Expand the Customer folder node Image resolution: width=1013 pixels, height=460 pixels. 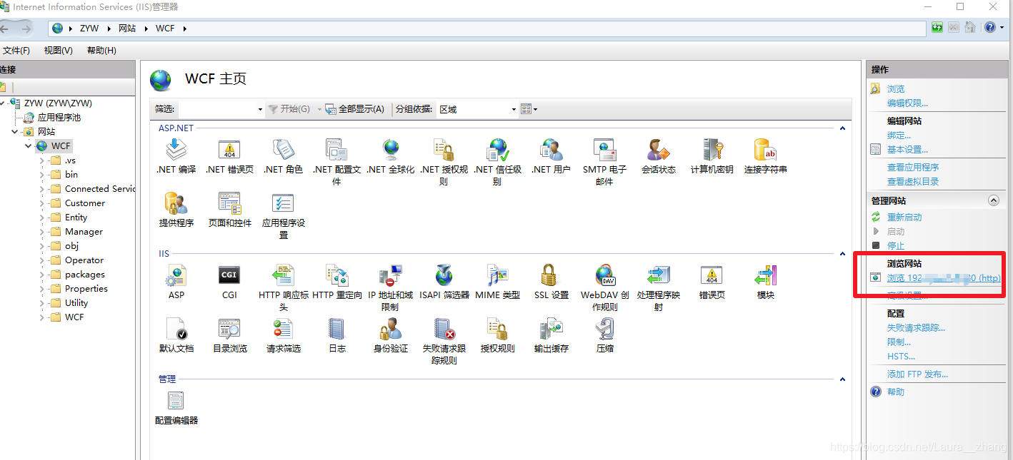[42, 203]
